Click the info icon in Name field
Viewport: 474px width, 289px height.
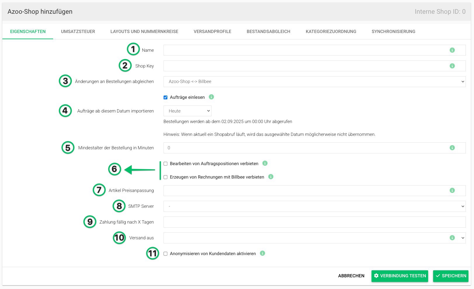452,50
